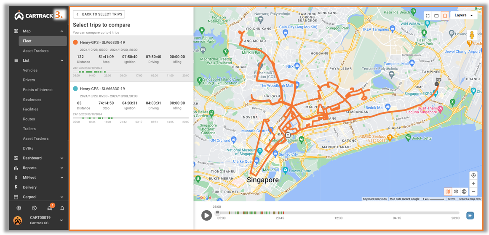Image resolution: width=489 pixels, height=235 pixels.
Task: Click the blue fast-forward speed button
Action: point(470,215)
